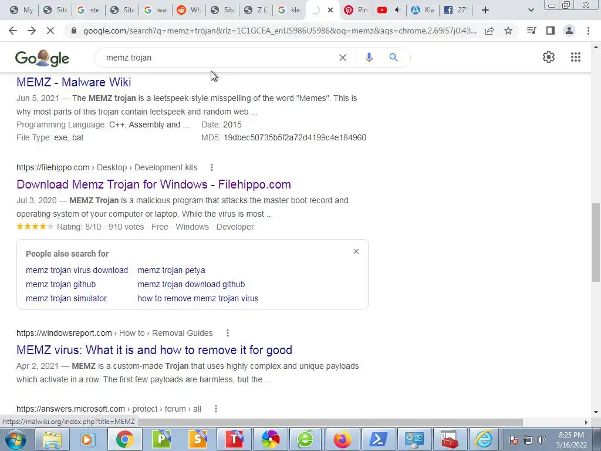The image size is (601, 451).
Task: Search memz trojan petya
Action: pos(171,270)
